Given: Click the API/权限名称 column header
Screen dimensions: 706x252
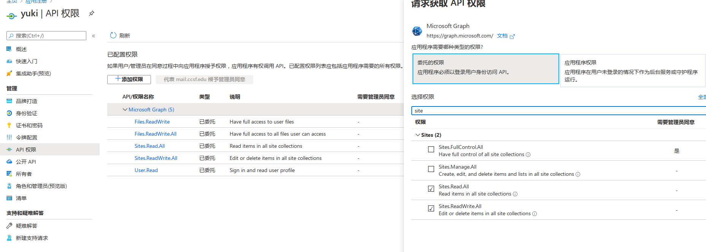Looking at the screenshot, I should 138,97.
